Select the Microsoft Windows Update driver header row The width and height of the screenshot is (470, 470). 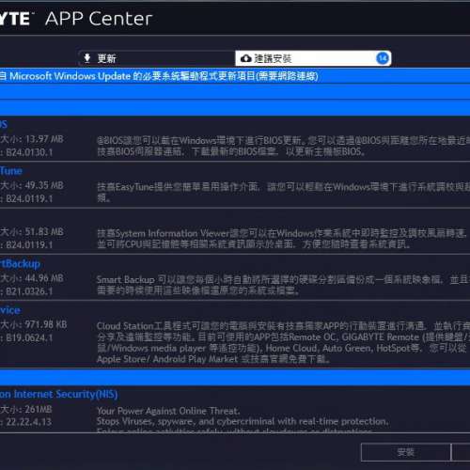(x=235, y=76)
